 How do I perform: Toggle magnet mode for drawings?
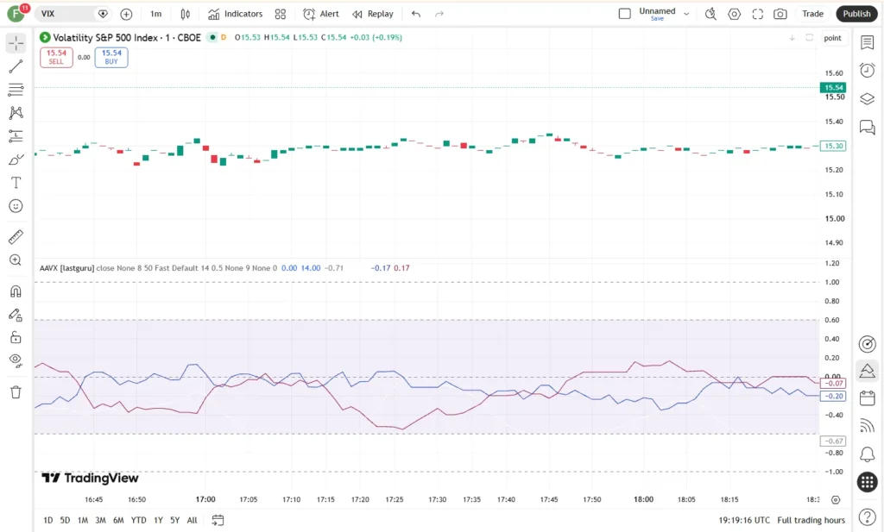click(x=16, y=291)
